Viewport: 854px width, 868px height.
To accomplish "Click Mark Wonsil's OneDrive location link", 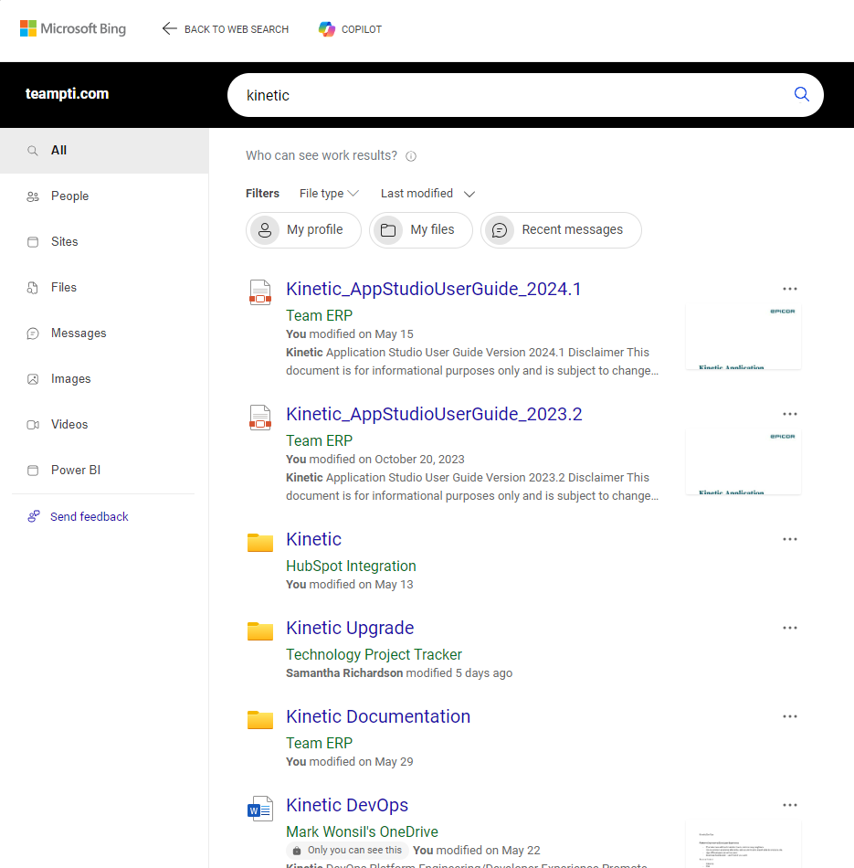I will coord(362,831).
